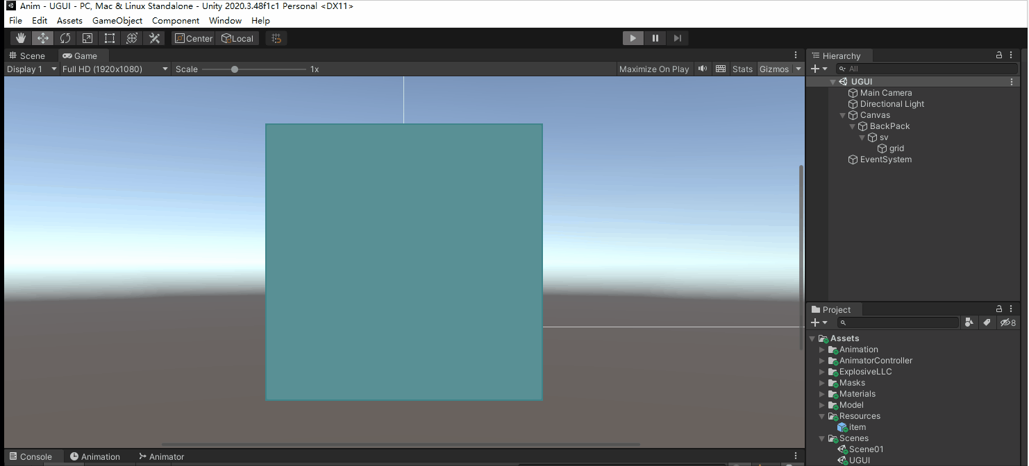Viewport: 1029px width, 466px height.
Task: Open the Display 1 dropdown
Action: tap(32, 69)
